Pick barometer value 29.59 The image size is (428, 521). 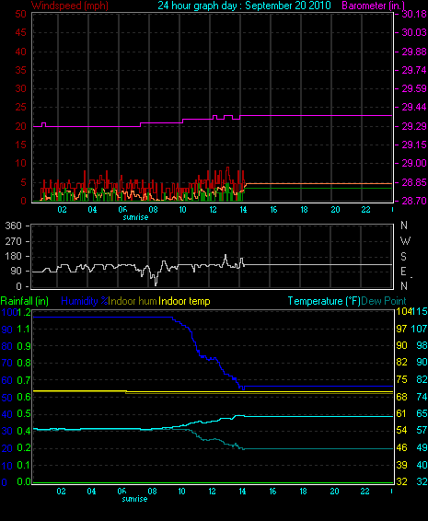414,88
